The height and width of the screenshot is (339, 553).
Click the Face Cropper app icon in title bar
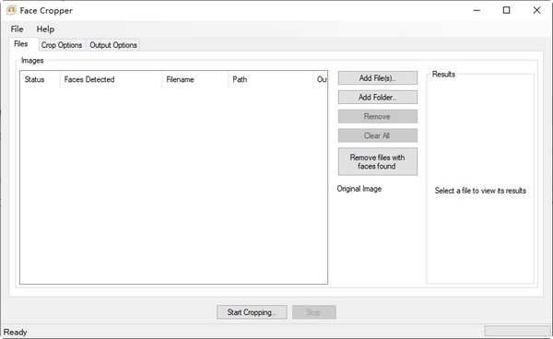tap(11, 10)
